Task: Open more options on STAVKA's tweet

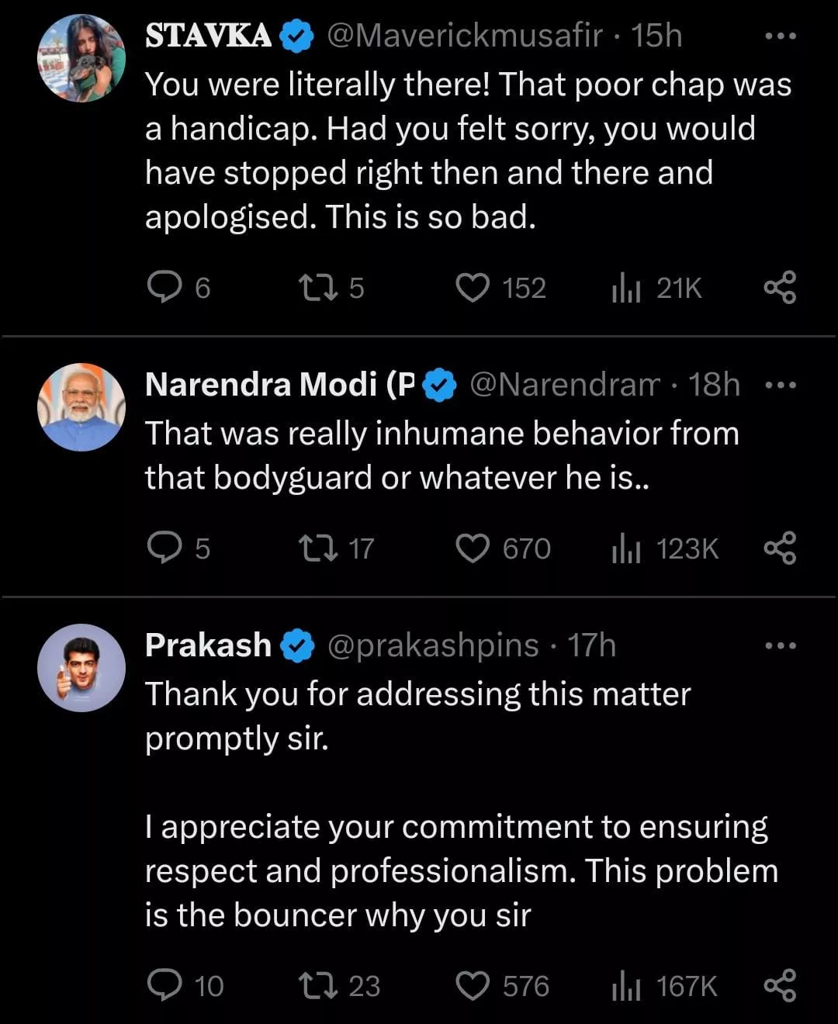Action: click(x=780, y=36)
